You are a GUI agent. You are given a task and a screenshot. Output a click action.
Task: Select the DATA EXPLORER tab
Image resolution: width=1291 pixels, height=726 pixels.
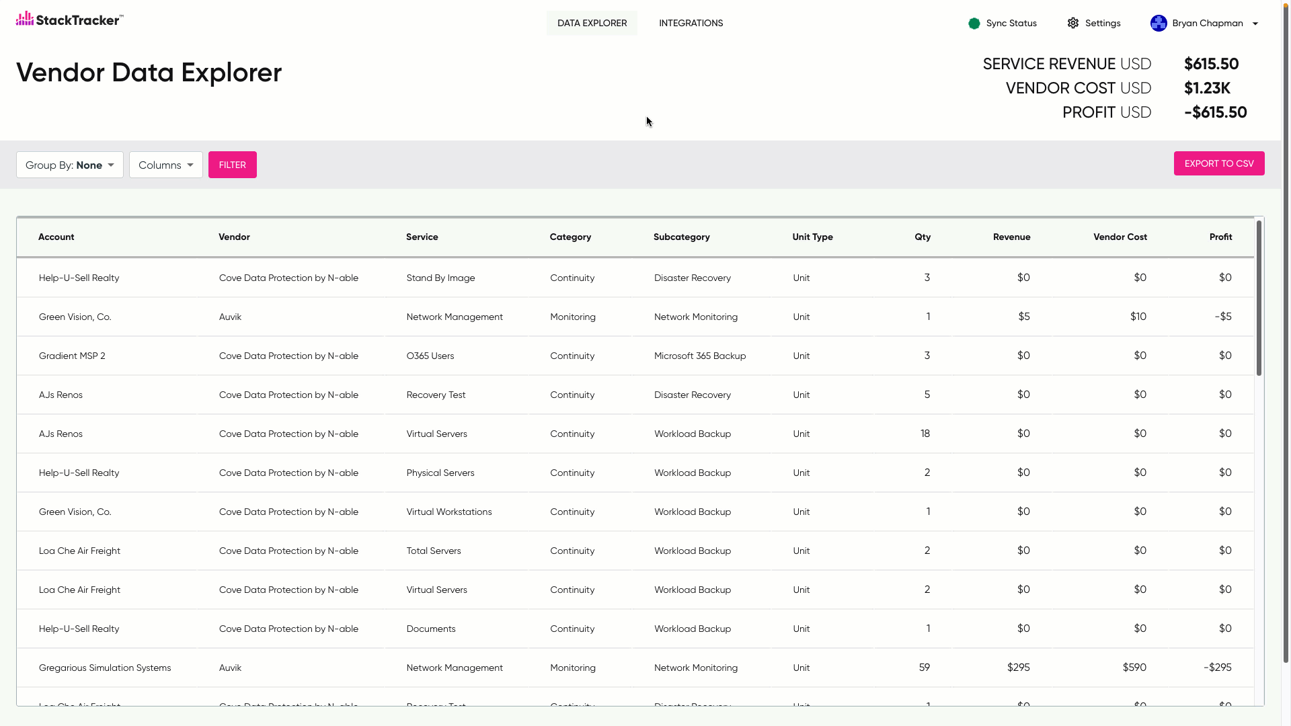[x=592, y=23]
